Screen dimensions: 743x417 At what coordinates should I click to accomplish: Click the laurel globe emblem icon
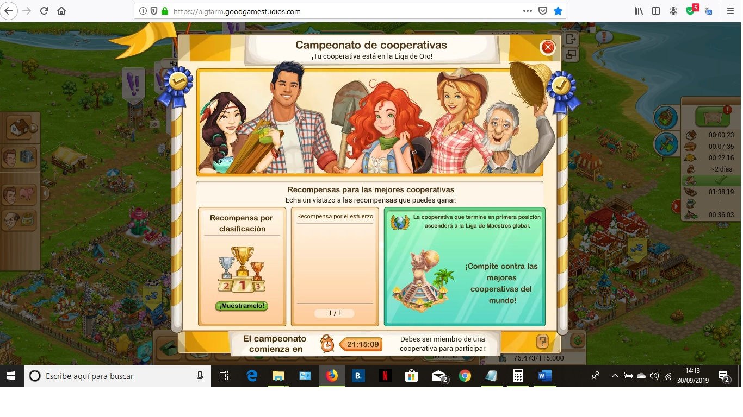(x=400, y=223)
